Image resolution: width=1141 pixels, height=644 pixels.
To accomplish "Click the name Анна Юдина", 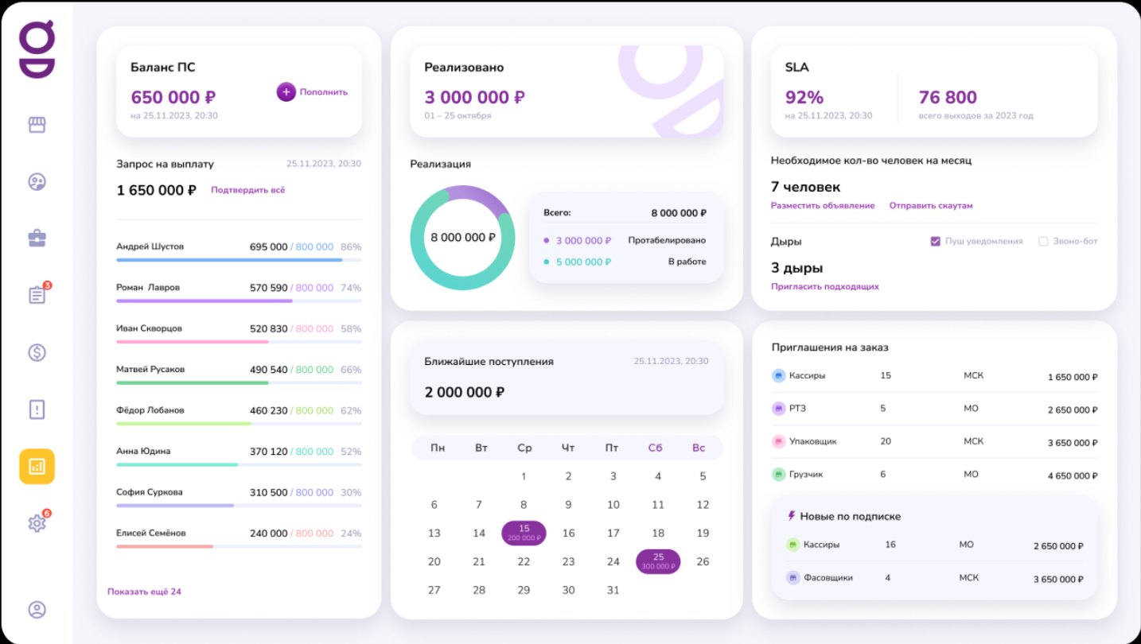I will (x=143, y=452).
